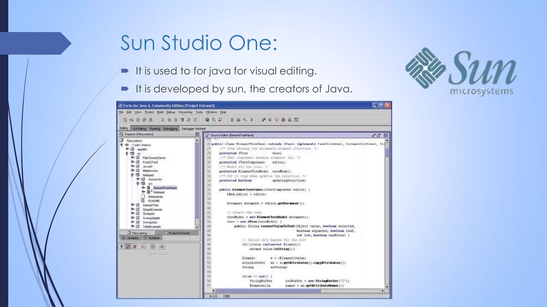
Task: Select the Javadoc tab
Action: [x=131, y=237]
